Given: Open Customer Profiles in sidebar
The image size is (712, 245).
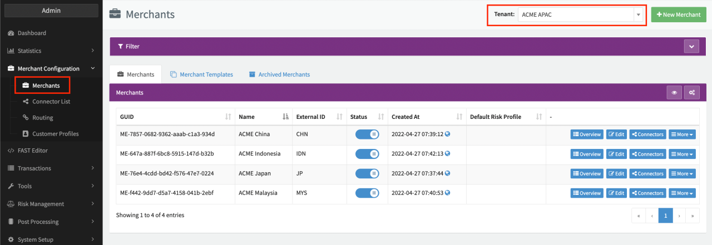Looking at the screenshot, I should [55, 134].
